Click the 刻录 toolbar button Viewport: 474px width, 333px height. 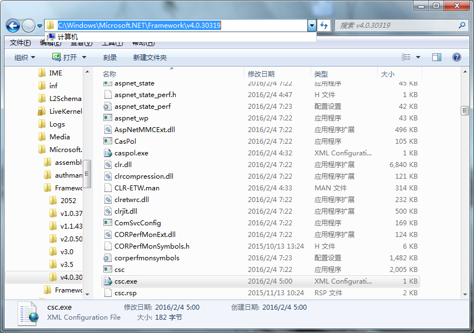[109, 57]
